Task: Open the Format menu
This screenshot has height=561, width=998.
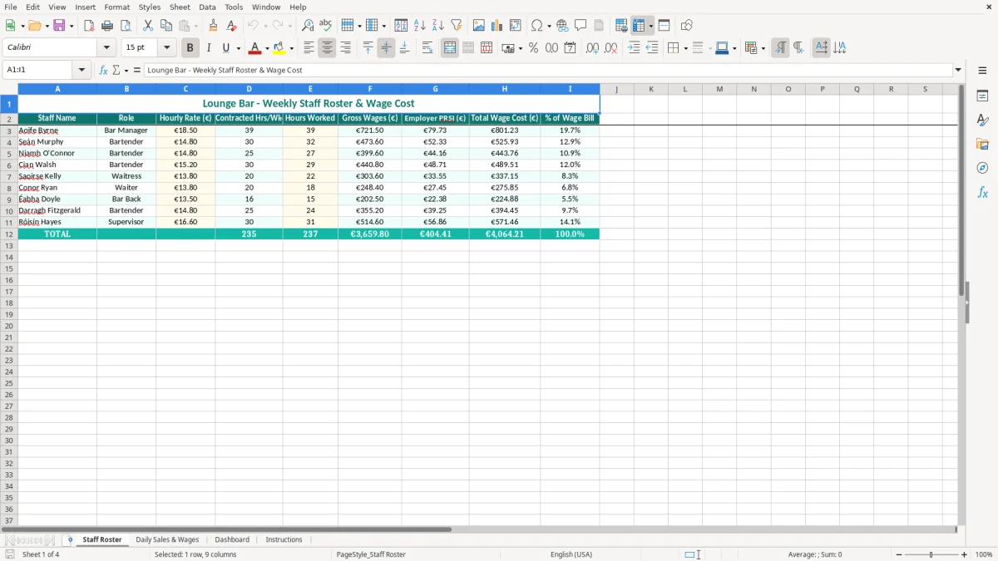Action: tap(116, 7)
